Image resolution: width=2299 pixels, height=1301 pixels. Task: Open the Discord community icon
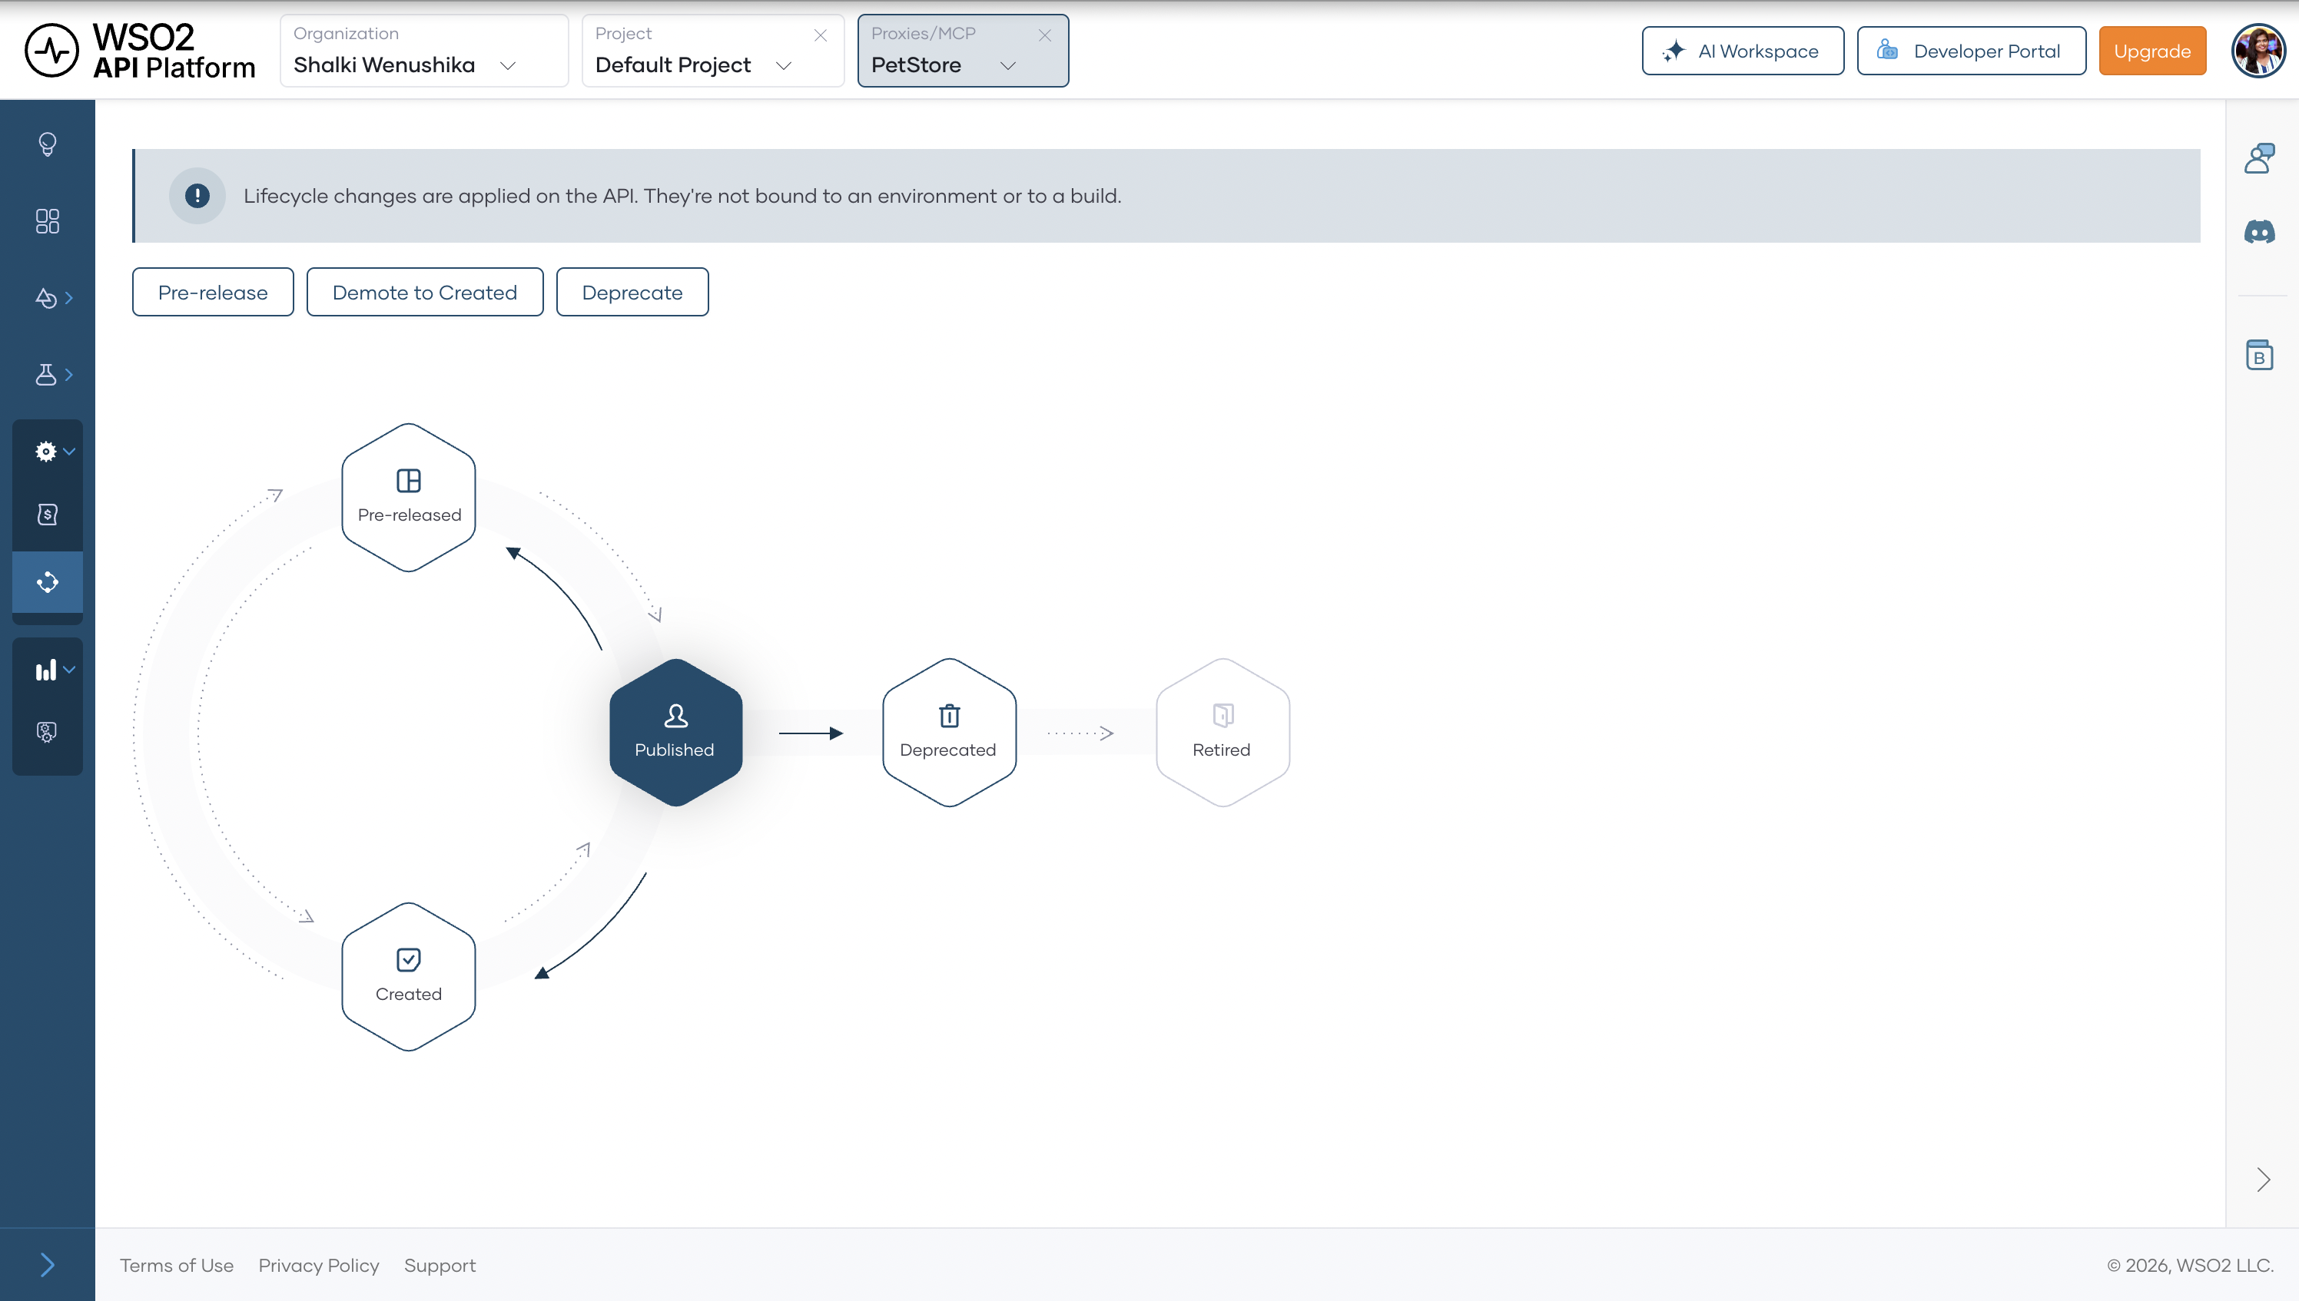click(2259, 232)
